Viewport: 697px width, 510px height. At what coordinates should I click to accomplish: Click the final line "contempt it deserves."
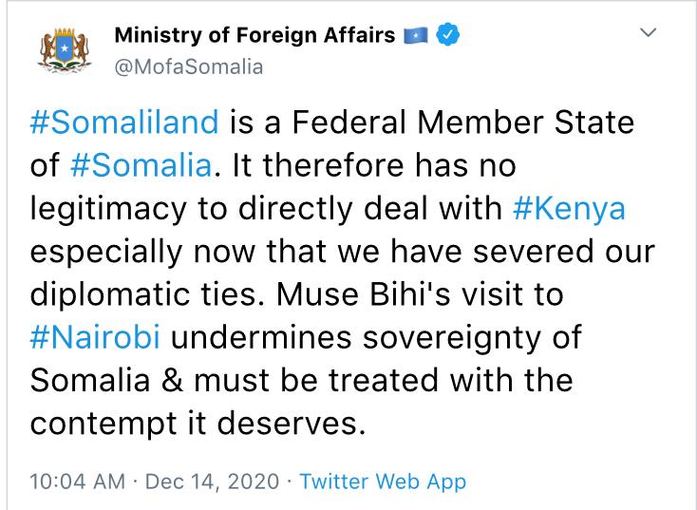198,424
